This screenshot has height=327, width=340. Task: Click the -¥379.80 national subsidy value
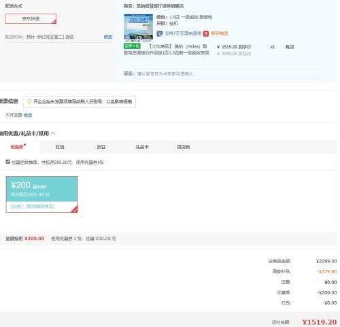click(x=327, y=271)
